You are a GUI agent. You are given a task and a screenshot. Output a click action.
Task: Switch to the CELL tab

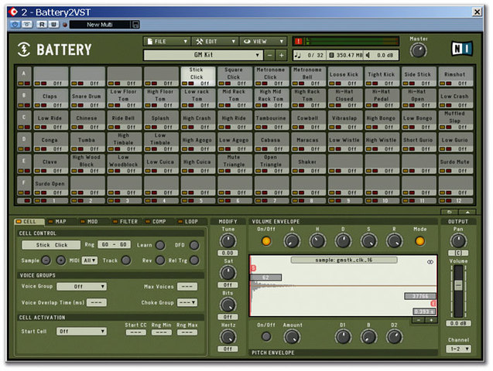click(x=30, y=222)
